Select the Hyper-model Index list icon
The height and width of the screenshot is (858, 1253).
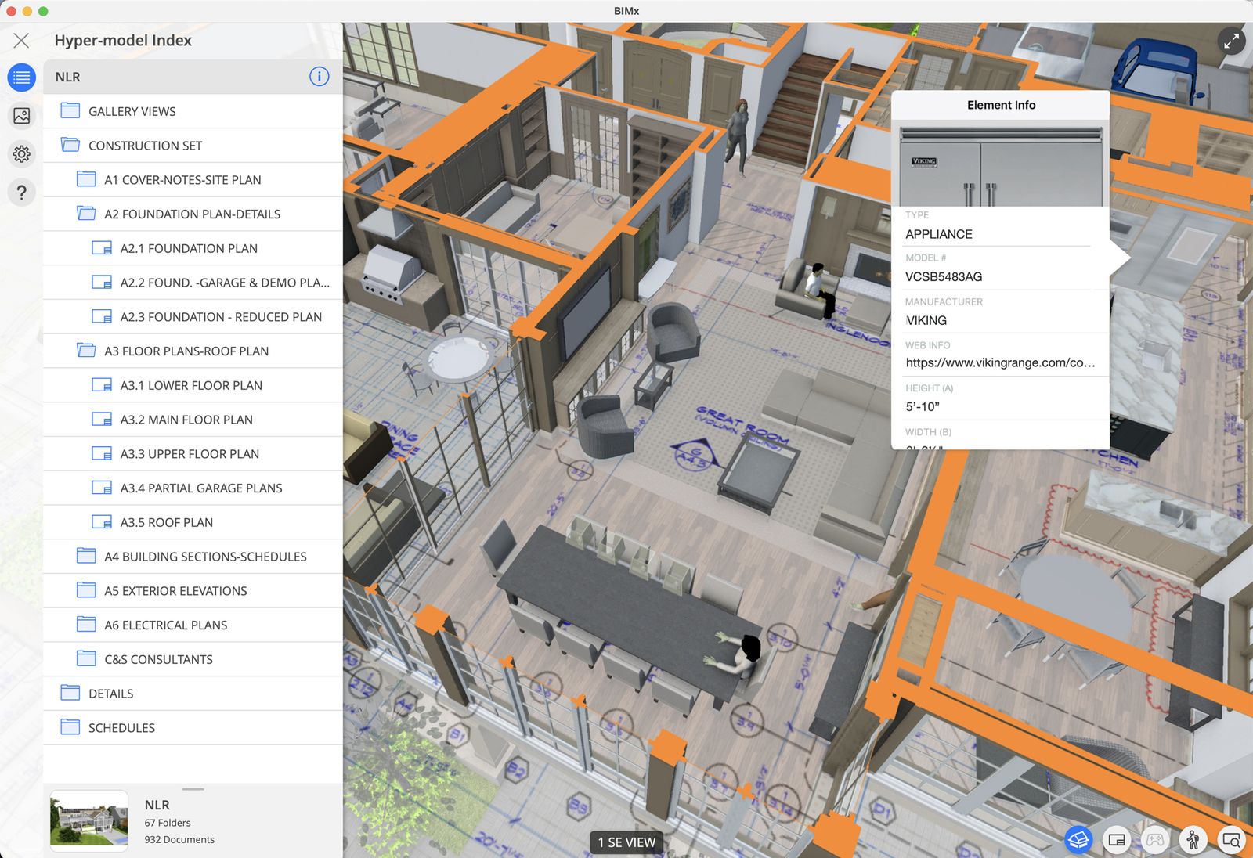tap(22, 78)
